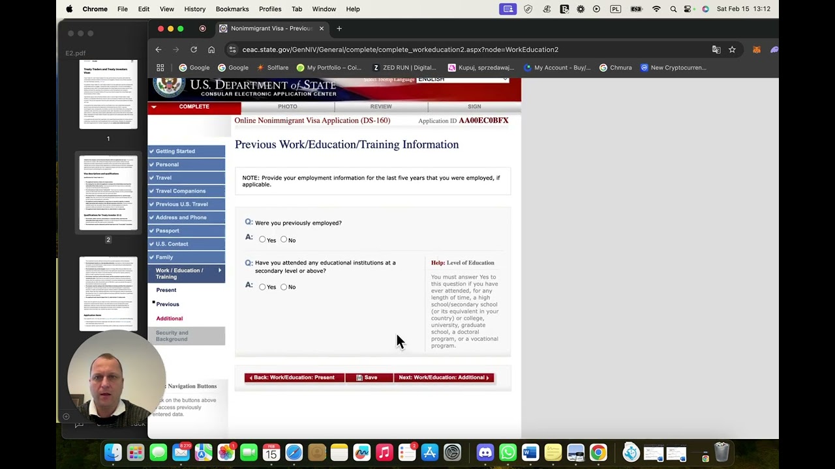Open Mail from the Dock

click(x=181, y=452)
